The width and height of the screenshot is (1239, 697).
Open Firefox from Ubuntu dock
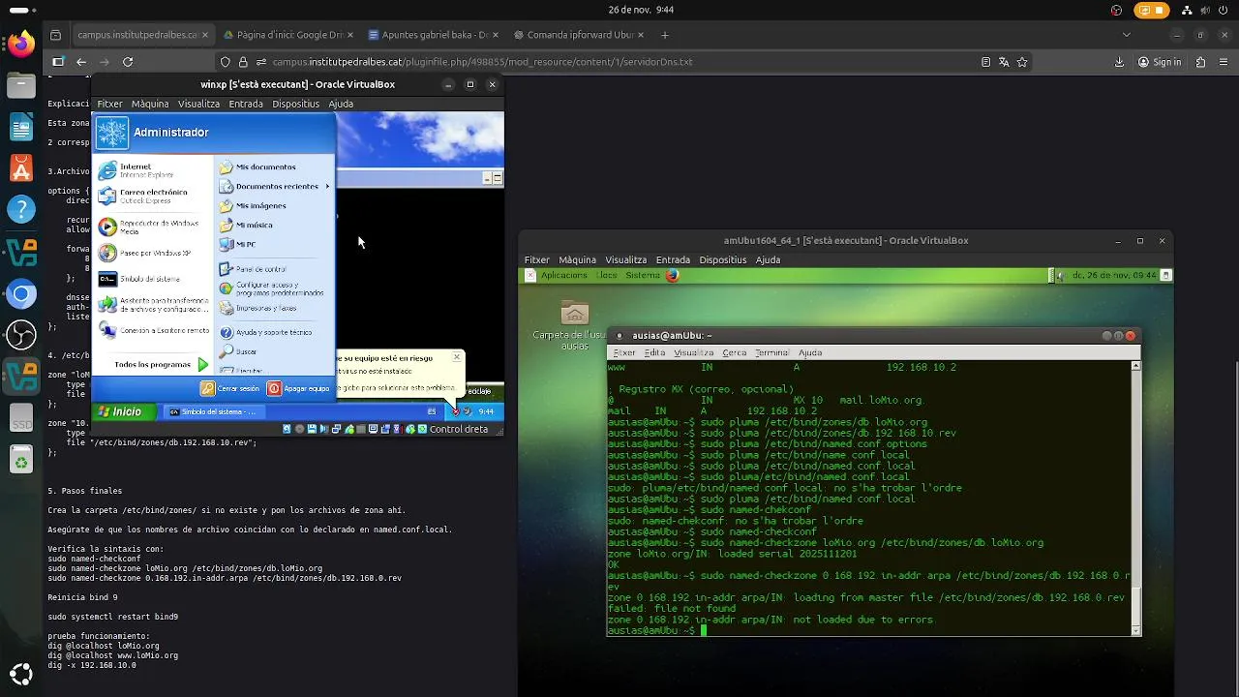pos(21,44)
